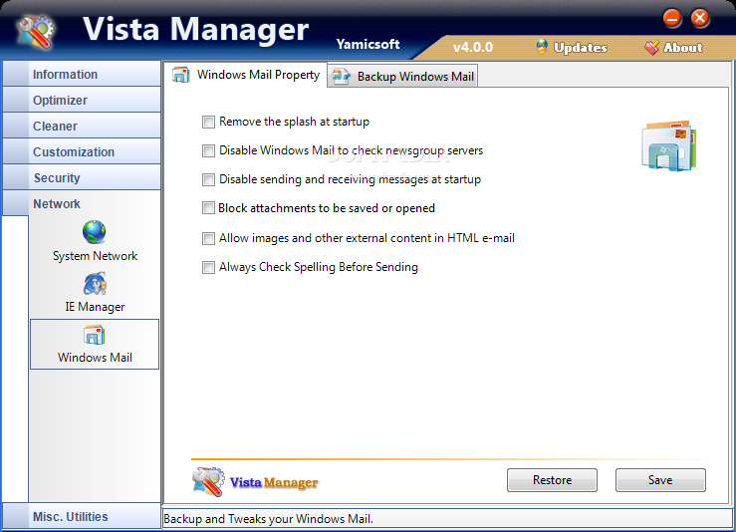Screen dimensions: 736x532
Task: Click the Backup Windows Mail tab icon
Action: pyautogui.click(x=341, y=76)
